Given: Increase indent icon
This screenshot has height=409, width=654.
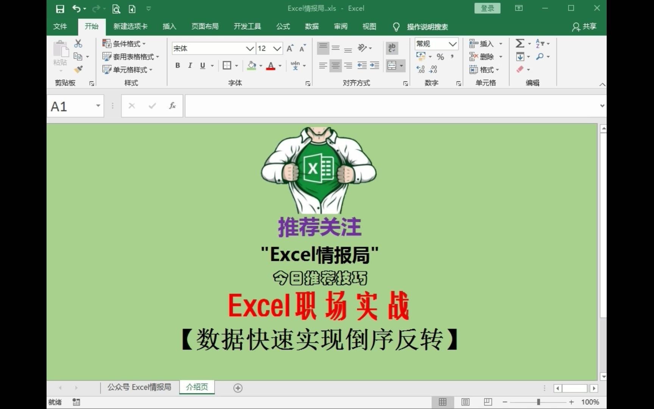Looking at the screenshot, I should coord(375,66).
